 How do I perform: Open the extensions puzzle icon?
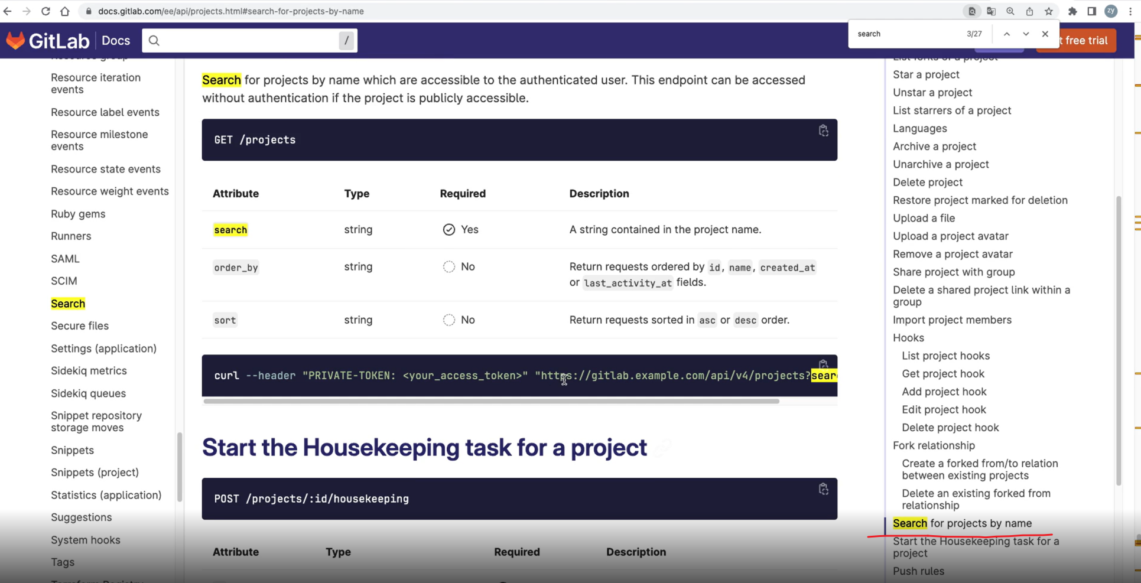1073,11
